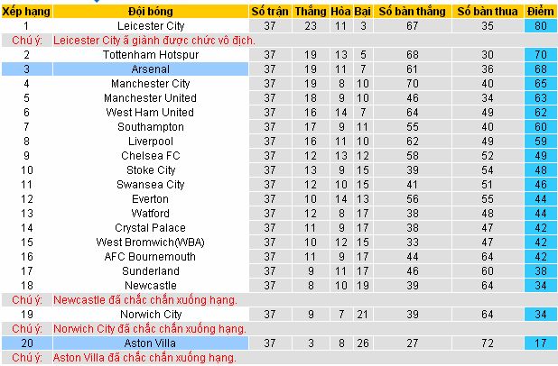The image size is (558, 366).
Task: Click the "Đội bóng" column header
Action: tap(150, 11)
